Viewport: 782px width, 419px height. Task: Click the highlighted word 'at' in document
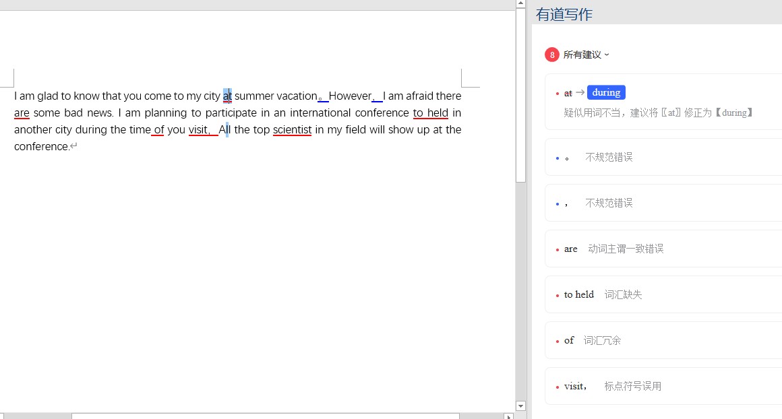pos(227,96)
